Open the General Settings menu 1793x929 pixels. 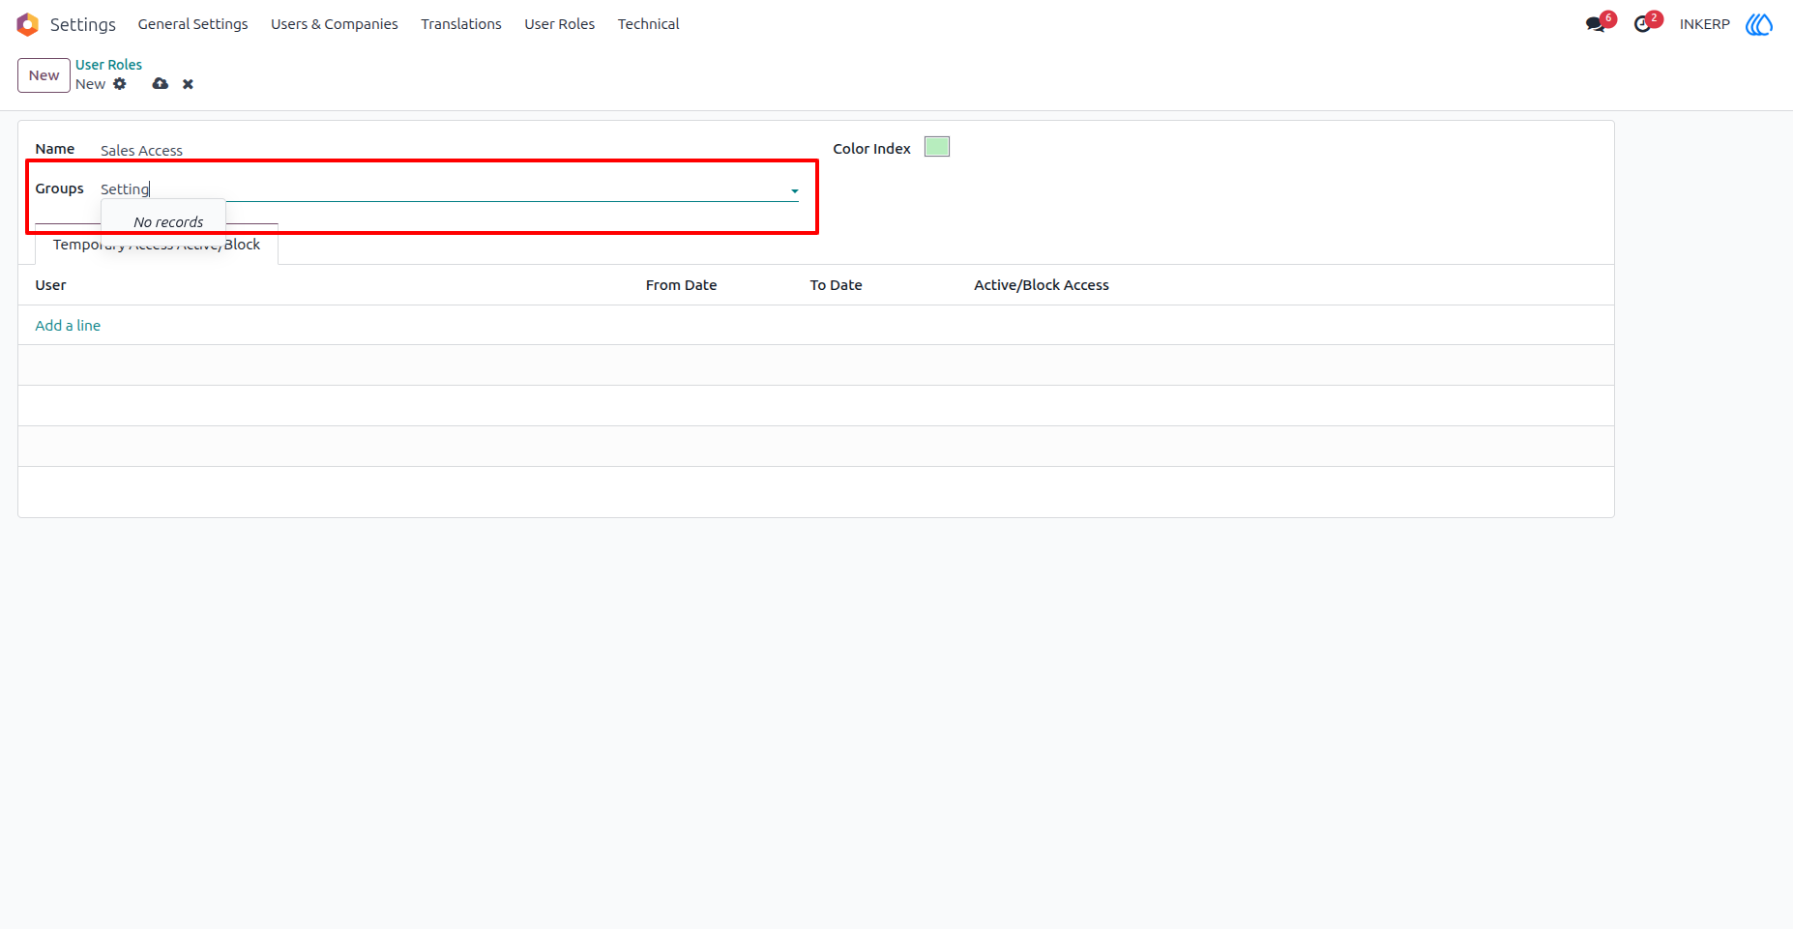point(192,24)
